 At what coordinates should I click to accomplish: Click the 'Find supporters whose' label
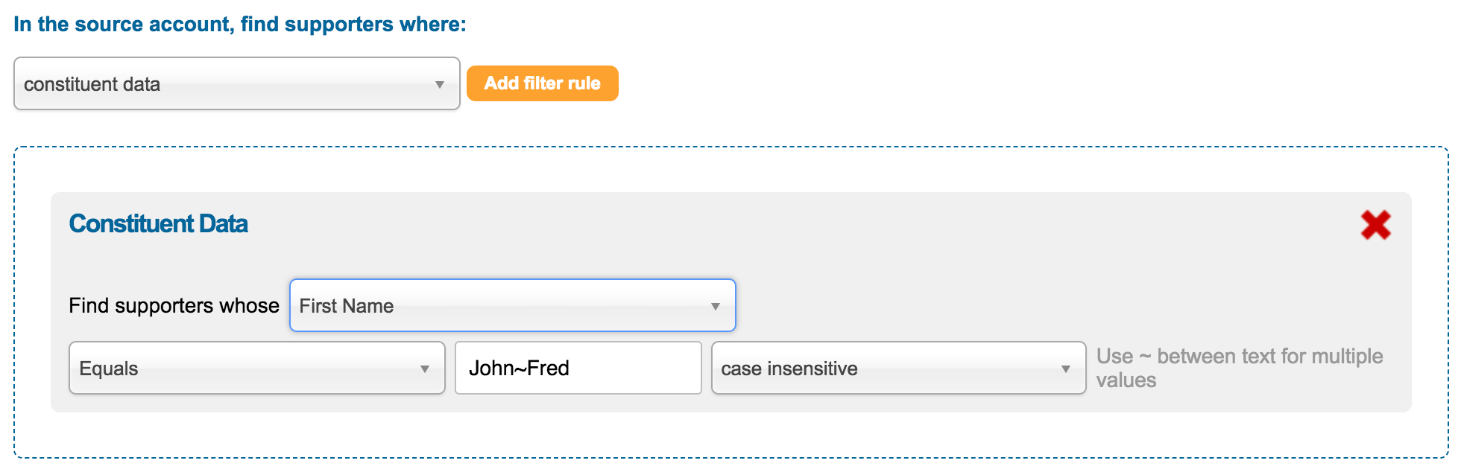[174, 305]
